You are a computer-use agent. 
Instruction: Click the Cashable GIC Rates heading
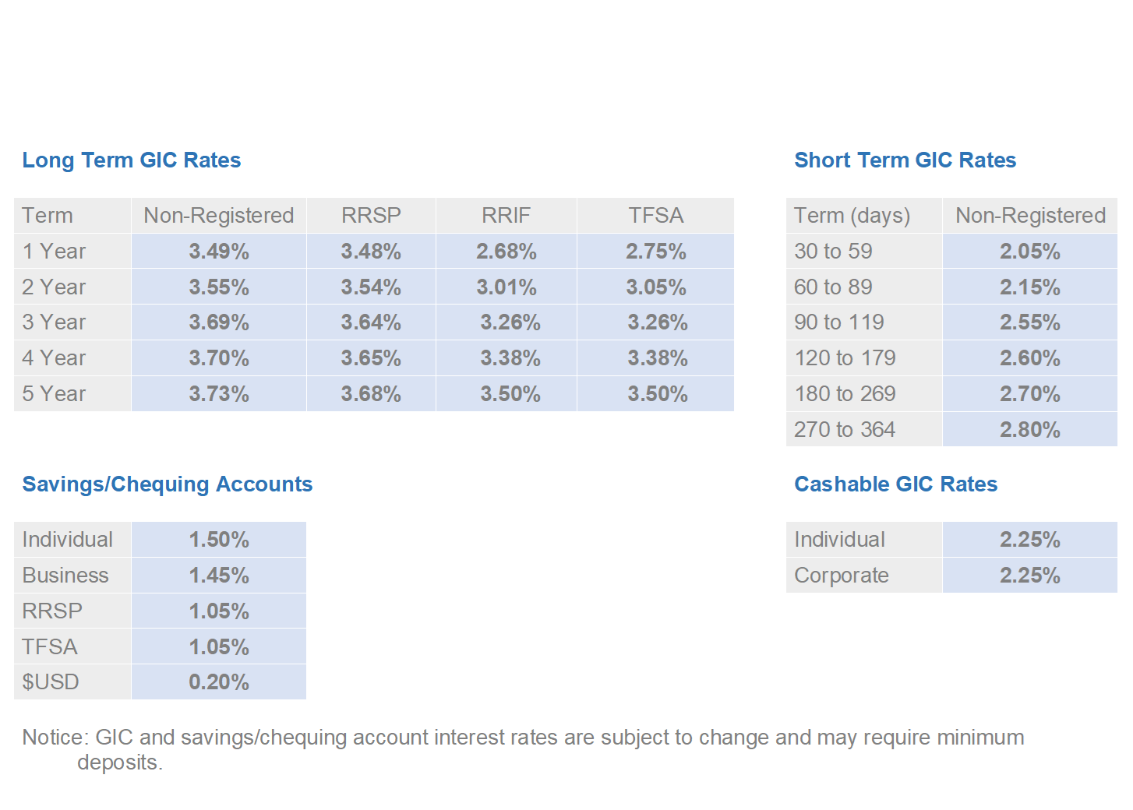coord(895,484)
